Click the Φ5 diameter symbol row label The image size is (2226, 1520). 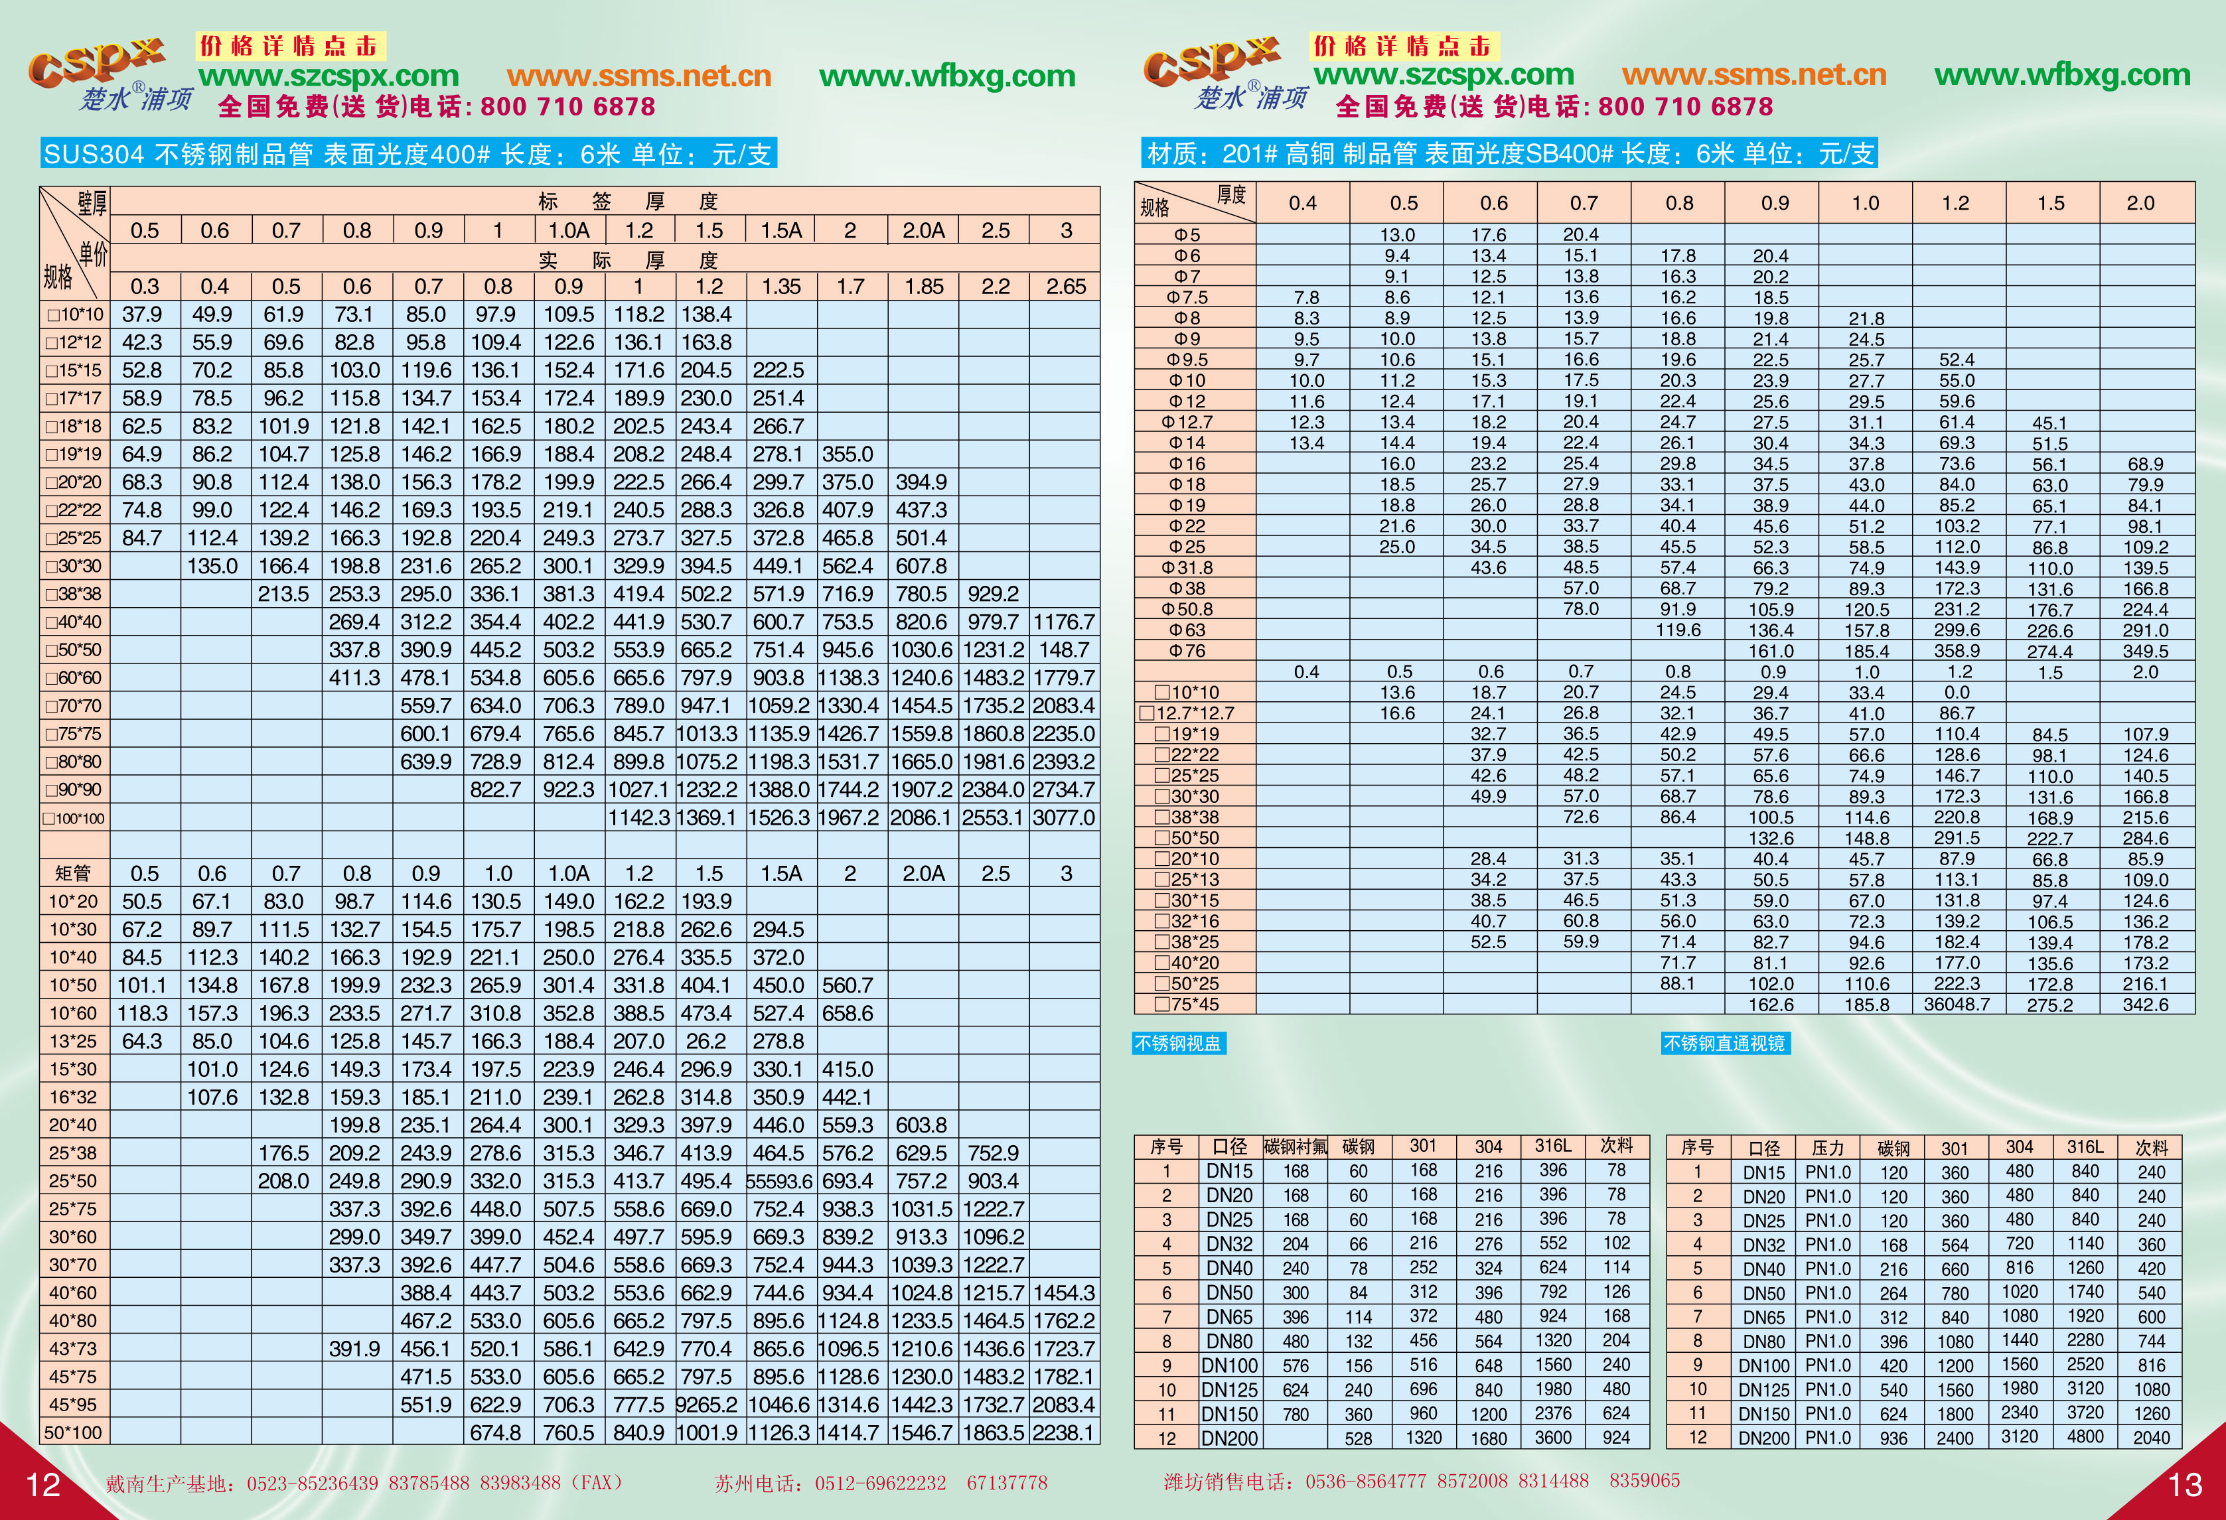[x=1186, y=235]
